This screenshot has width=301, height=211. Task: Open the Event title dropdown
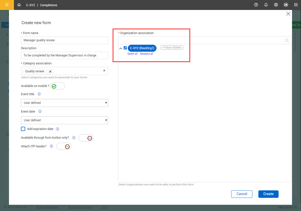[x=64, y=103]
